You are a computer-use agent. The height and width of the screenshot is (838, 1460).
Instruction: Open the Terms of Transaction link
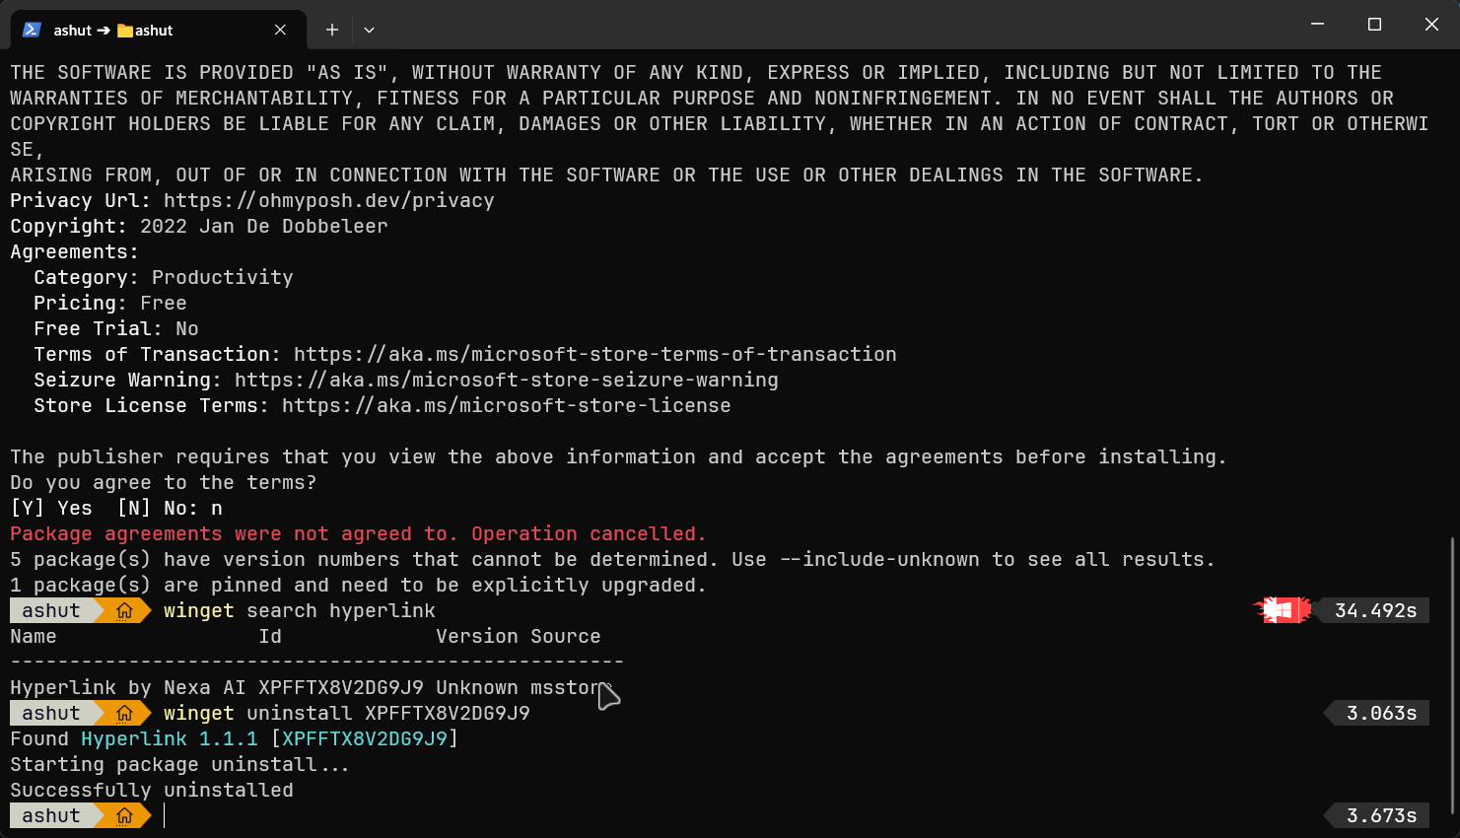point(594,355)
